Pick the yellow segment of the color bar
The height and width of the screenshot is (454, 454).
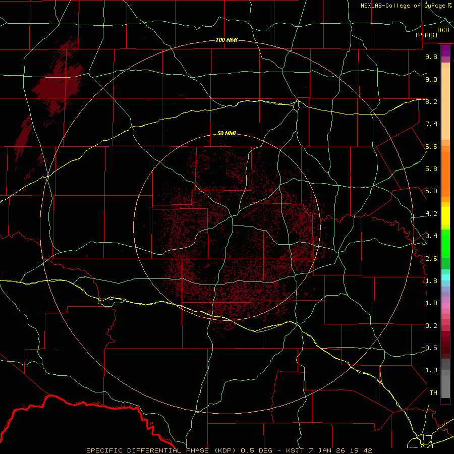[x=445, y=216]
